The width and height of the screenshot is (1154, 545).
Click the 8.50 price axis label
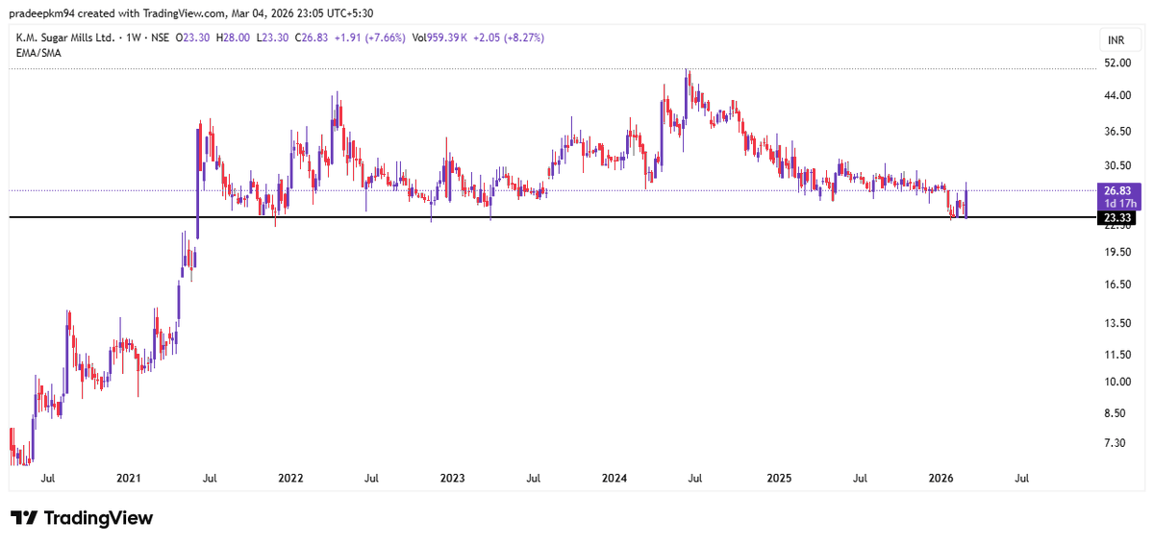point(1116,413)
